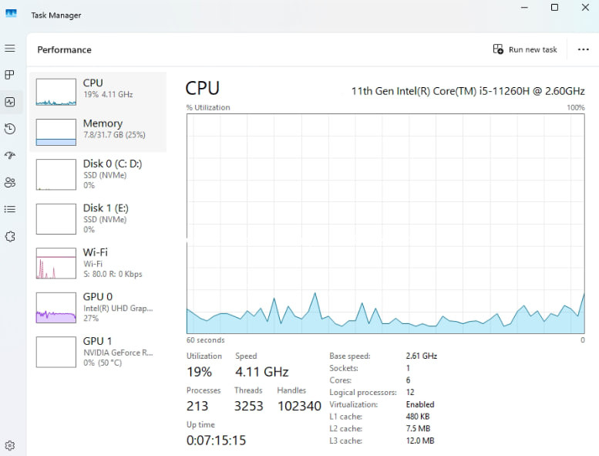Screen dimensions: 599x456
Task: Open the Startup apps page icon
Action: 10,155
